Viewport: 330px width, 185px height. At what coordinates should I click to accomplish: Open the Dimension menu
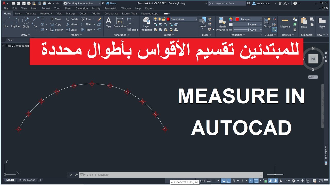pyautogui.click(x=81, y=8)
